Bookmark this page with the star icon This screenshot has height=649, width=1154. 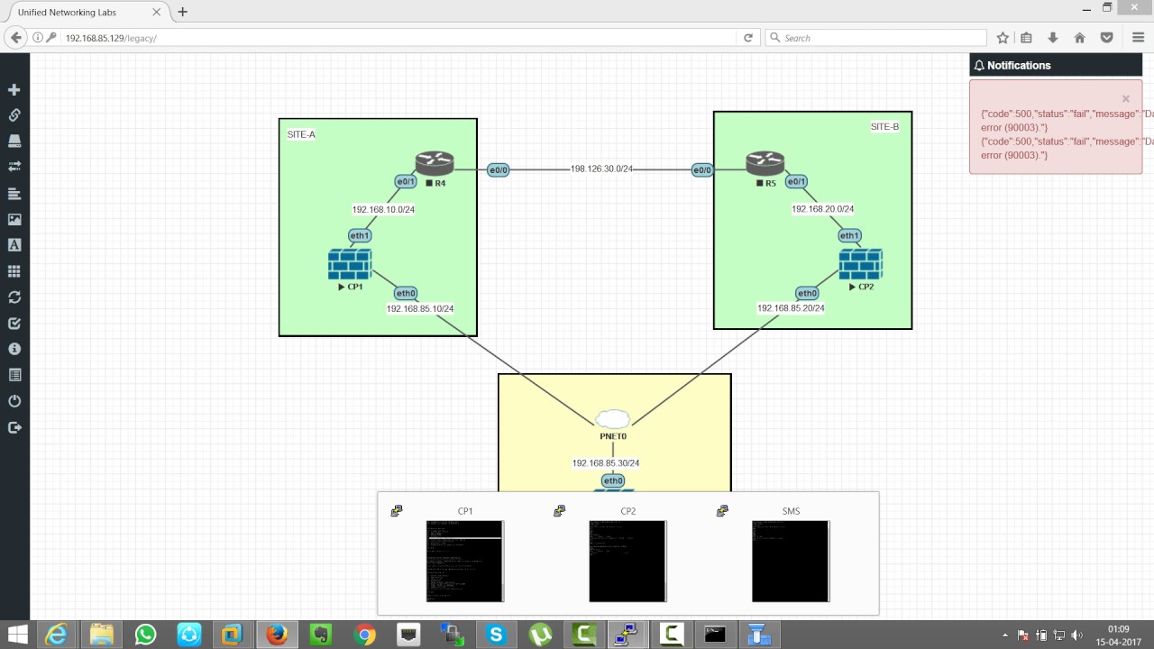[x=1003, y=38]
